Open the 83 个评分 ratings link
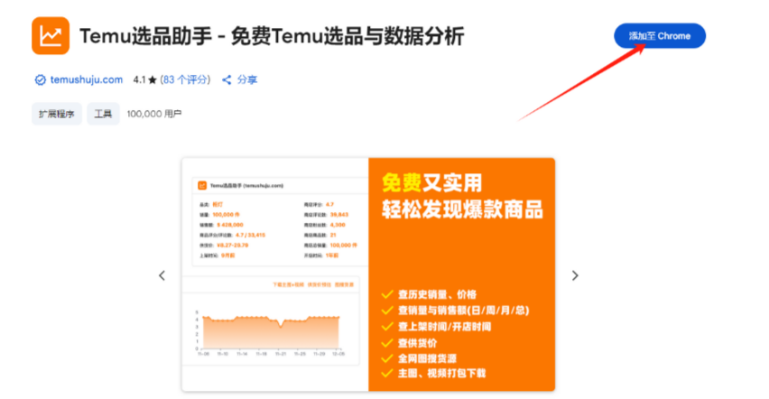769x399 pixels. [185, 79]
